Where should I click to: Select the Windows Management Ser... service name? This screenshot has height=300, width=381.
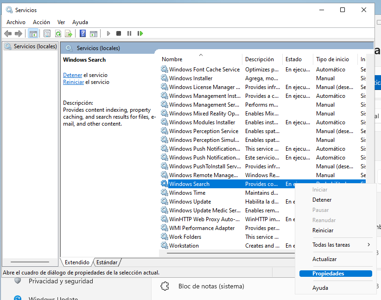click(x=204, y=104)
